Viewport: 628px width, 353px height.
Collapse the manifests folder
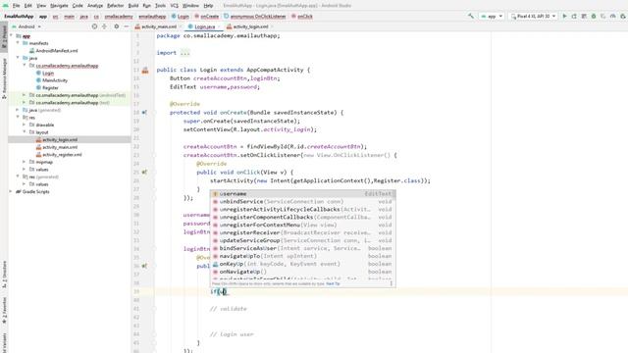(18, 43)
